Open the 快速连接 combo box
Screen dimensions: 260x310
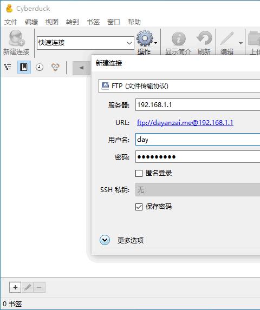coord(86,43)
